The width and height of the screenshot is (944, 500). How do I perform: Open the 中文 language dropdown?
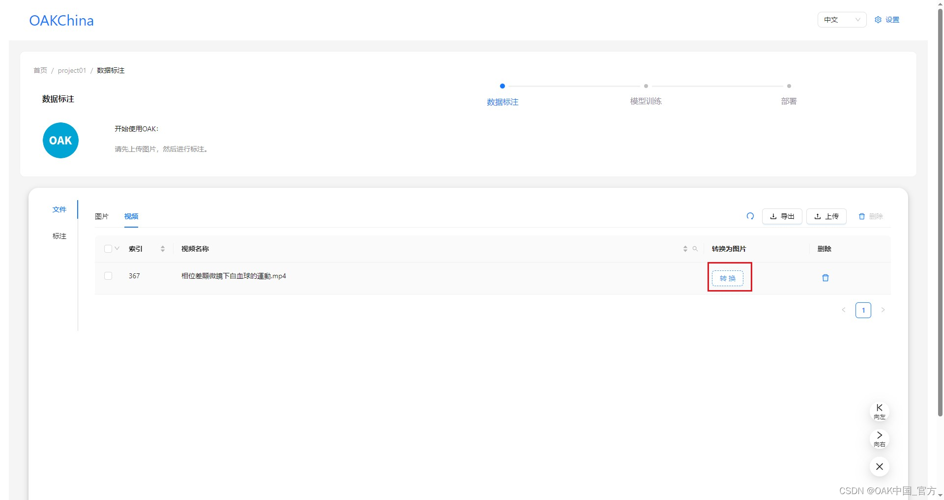pyautogui.click(x=842, y=20)
